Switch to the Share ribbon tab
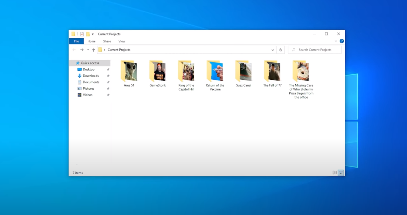The width and height of the screenshot is (407, 215). 107,41
